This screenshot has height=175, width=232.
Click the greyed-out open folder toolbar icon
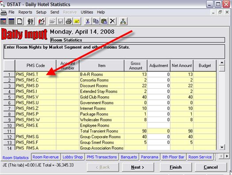pos(52,21)
